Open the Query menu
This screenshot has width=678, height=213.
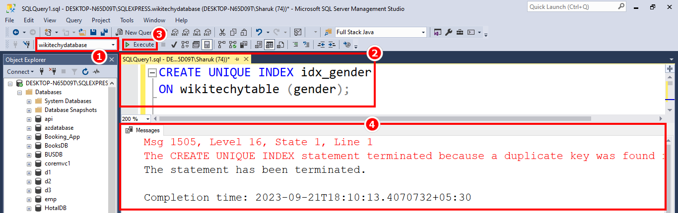(x=74, y=20)
